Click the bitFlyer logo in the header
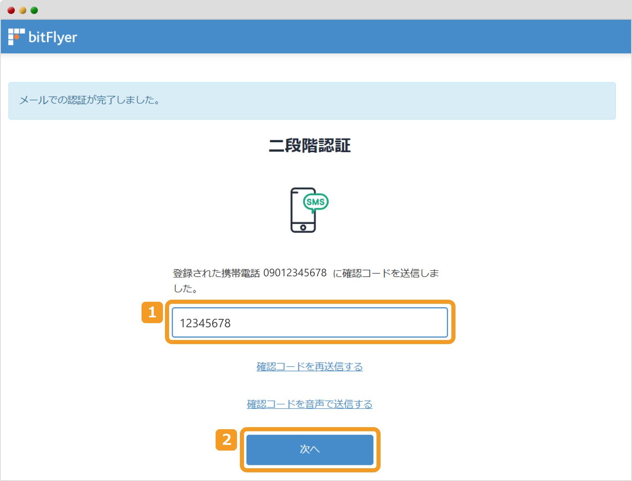The width and height of the screenshot is (632, 481). (x=42, y=37)
